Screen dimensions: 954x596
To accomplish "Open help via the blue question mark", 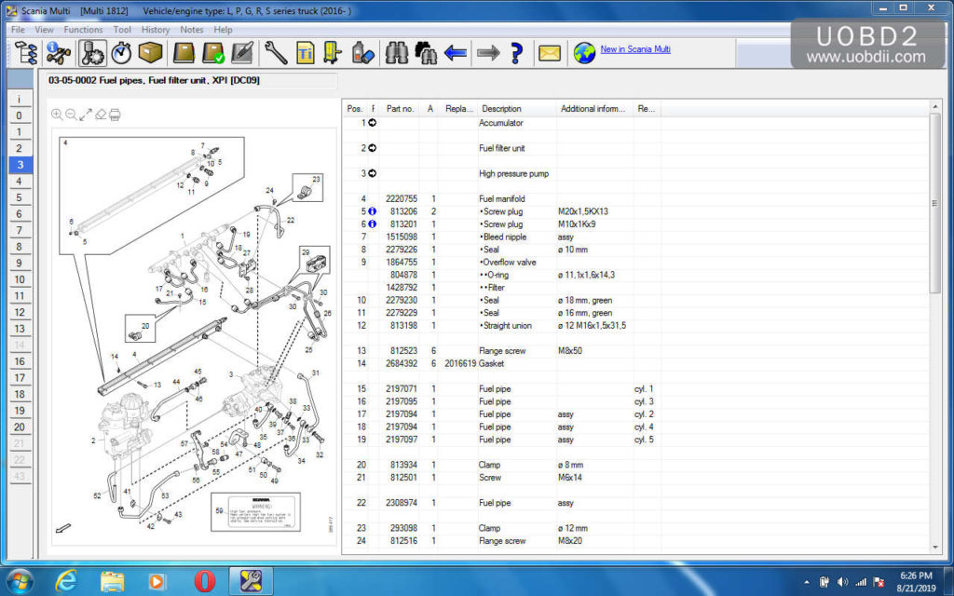I will [517, 53].
